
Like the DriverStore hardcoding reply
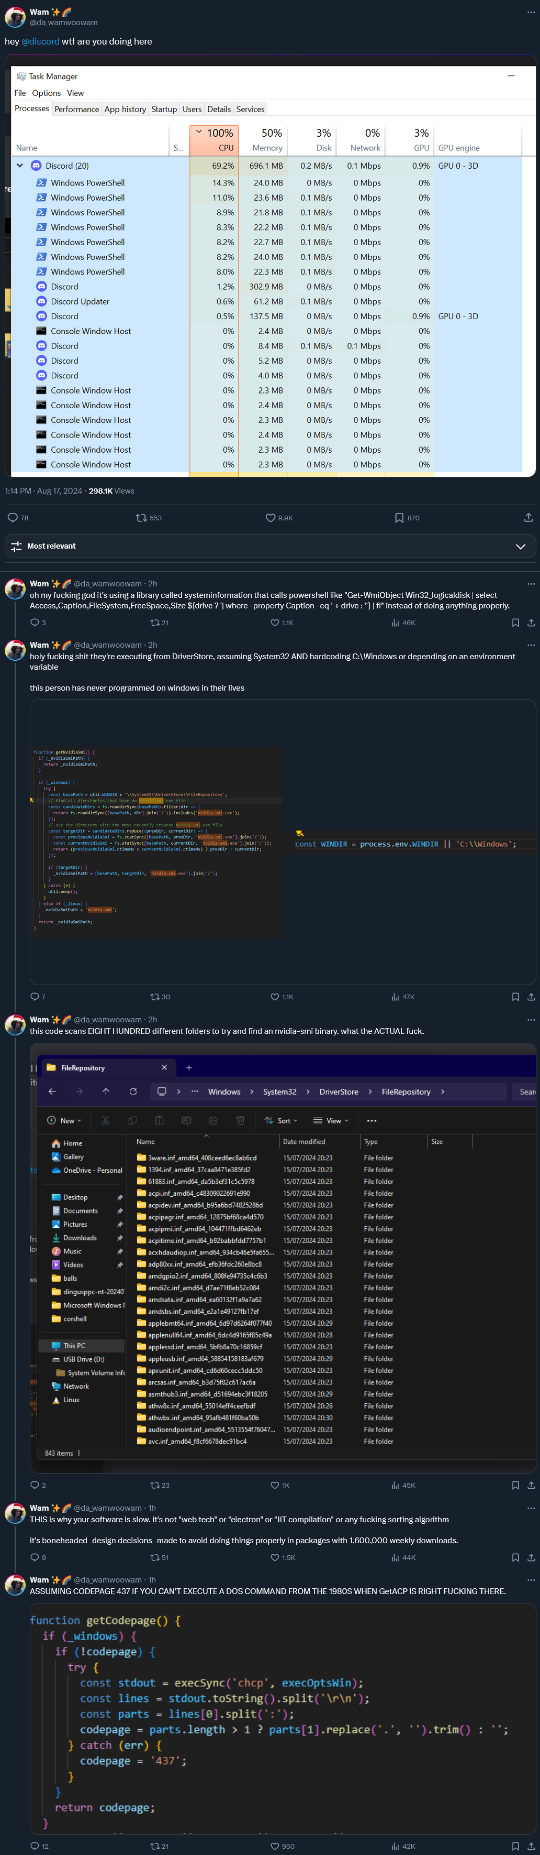pos(282,997)
